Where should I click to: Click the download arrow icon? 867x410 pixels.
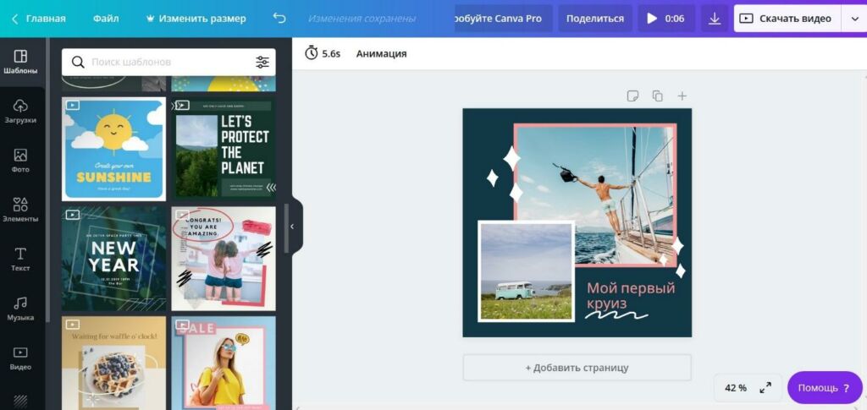pyautogui.click(x=715, y=19)
